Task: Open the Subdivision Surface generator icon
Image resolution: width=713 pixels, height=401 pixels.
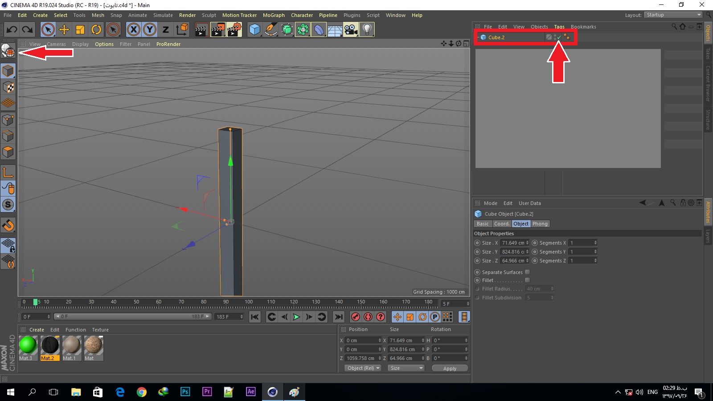Action: [287, 30]
